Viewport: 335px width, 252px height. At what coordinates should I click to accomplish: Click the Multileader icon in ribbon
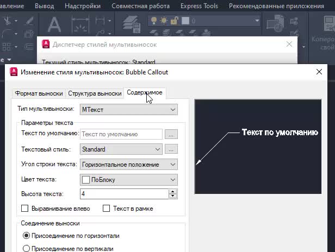[x=101, y=33]
